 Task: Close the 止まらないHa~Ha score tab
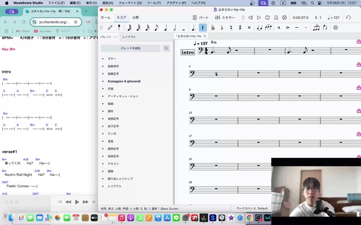tap(205, 36)
